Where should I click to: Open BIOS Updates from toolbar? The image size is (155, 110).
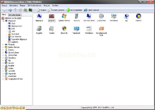[74, 10]
